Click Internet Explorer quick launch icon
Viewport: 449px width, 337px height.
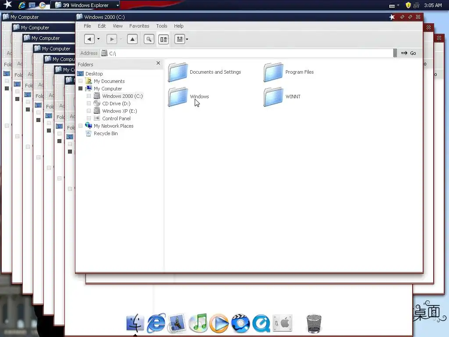point(22,5)
